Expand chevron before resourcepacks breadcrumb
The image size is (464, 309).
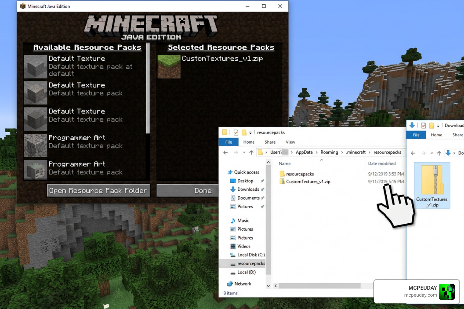coord(369,152)
